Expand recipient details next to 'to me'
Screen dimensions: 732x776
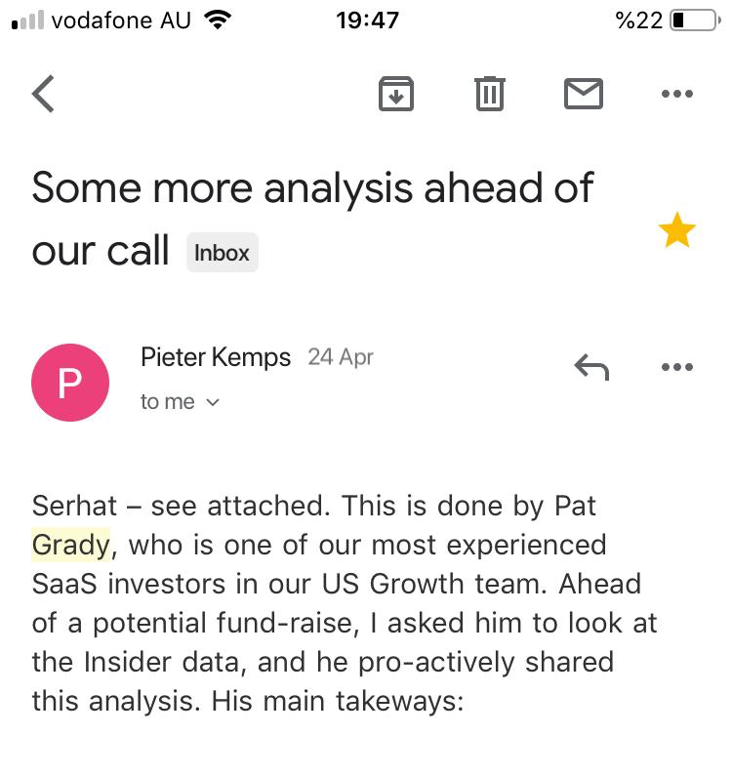point(213,402)
